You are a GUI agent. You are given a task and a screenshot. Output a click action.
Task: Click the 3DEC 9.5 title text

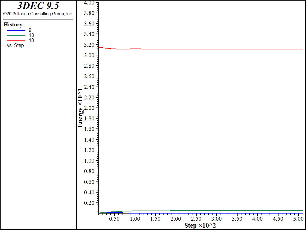(38, 6)
